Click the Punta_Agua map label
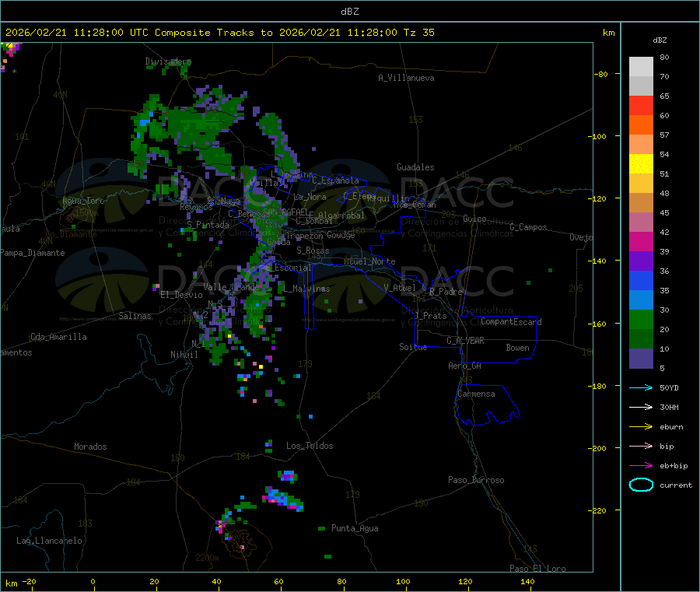This screenshot has width=700, height=592. [355, 528]
